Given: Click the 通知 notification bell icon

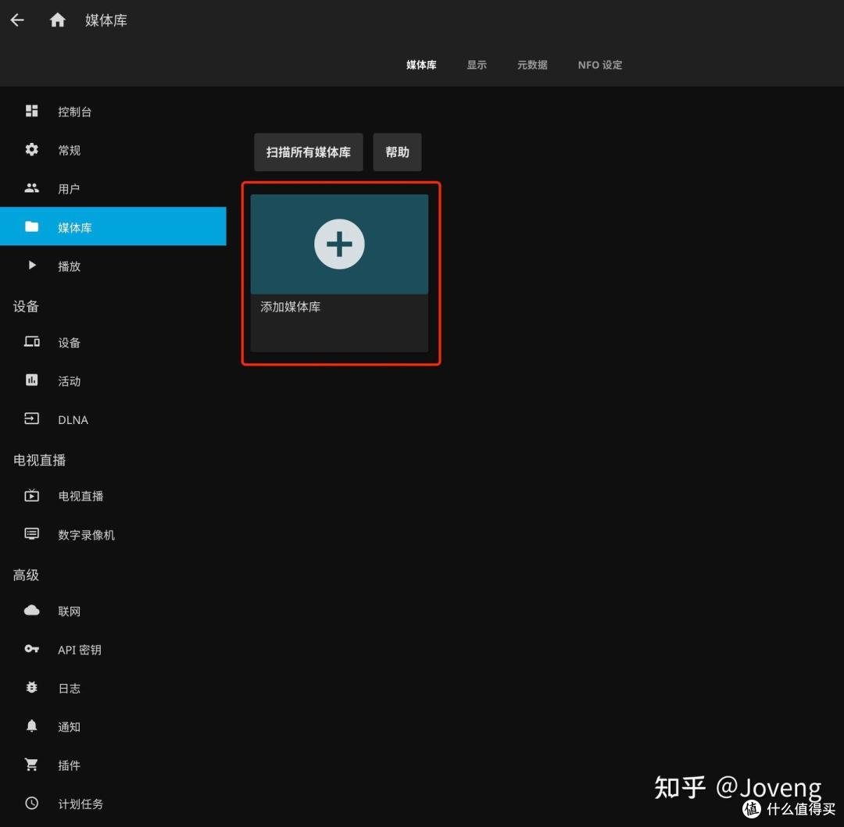Looking at the screenshot, I should click(x=31, y=726).
